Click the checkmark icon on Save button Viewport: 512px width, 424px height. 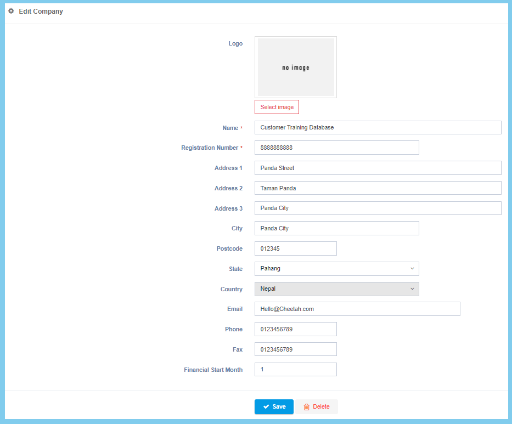(266, 406)
